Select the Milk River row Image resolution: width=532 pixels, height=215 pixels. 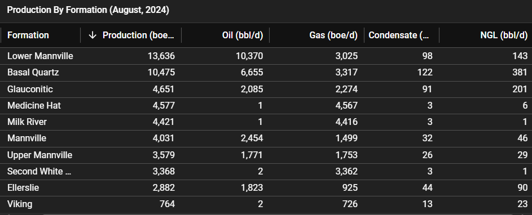(x=266, y=122)
